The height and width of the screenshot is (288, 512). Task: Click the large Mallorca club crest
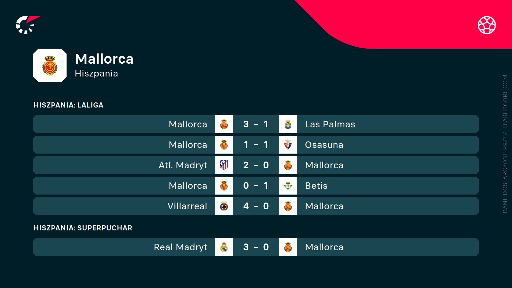coord(50,65)
